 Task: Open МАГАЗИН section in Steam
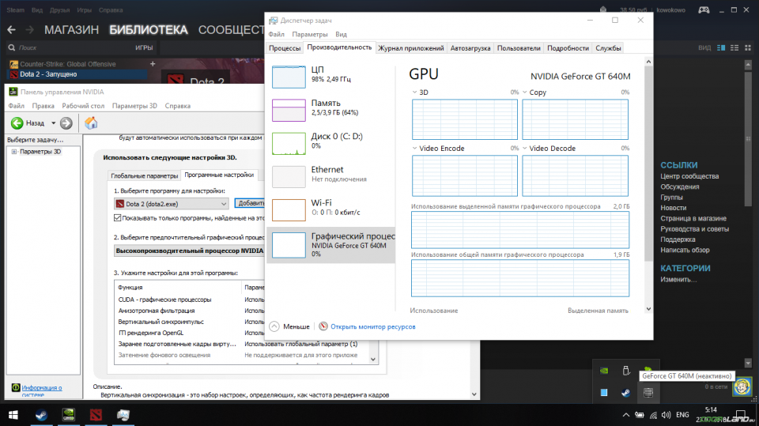72,30
